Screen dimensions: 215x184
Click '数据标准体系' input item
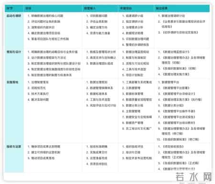tap(98, 94)
